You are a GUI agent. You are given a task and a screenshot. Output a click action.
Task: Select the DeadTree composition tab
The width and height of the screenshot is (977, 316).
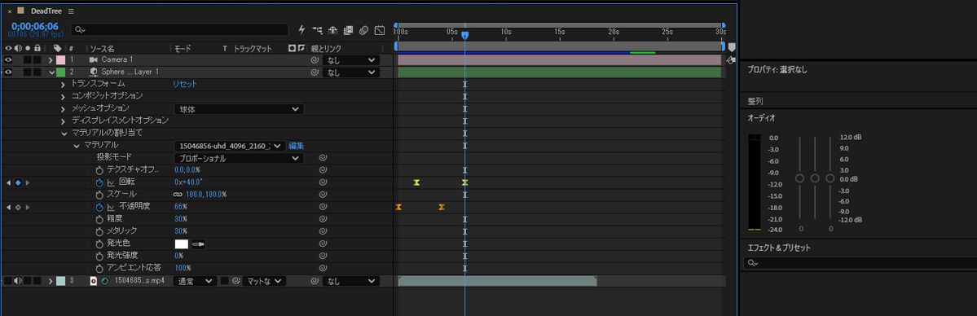pos(46,11)
